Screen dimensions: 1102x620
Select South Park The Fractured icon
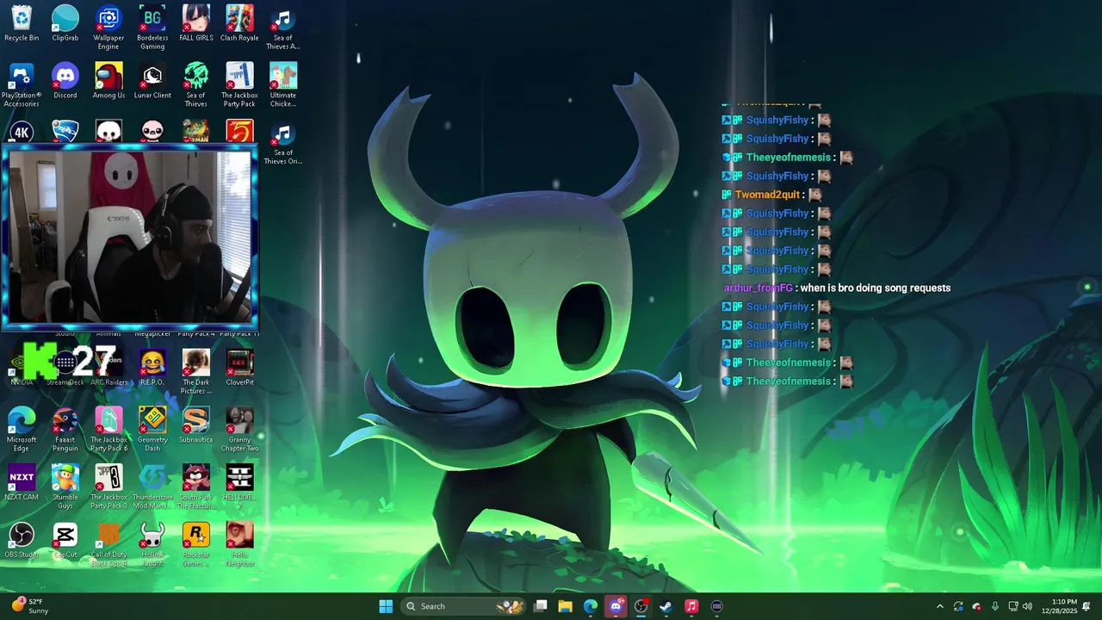[196, 487]
